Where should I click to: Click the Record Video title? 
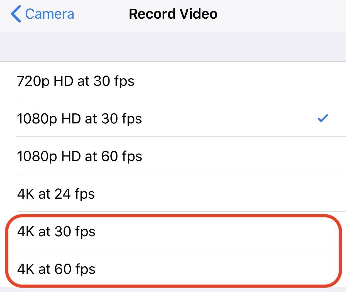pyautogui.click(x=173, y=14)
